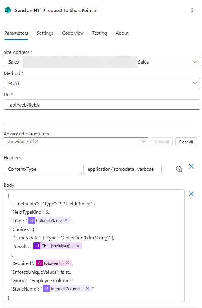Viewport: 202px width, 308px height.
Task: Click the Show all button
Action: coord(162,142)
